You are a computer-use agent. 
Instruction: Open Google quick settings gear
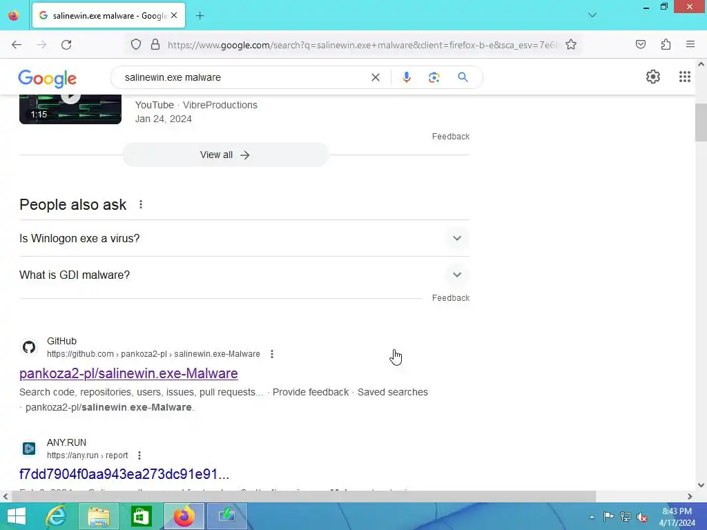coord(652,77)
